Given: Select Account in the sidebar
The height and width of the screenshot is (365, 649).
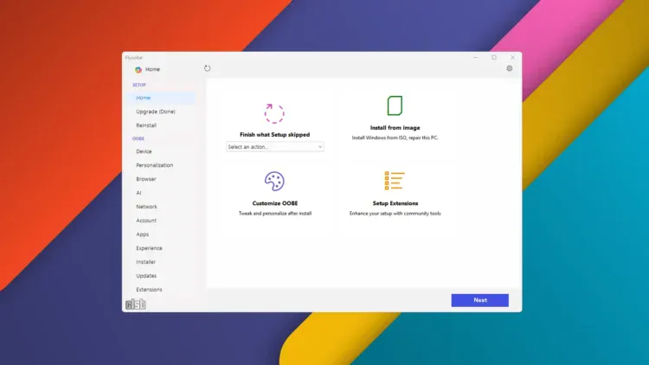Looking at the screenshot, I should (146, 221).
